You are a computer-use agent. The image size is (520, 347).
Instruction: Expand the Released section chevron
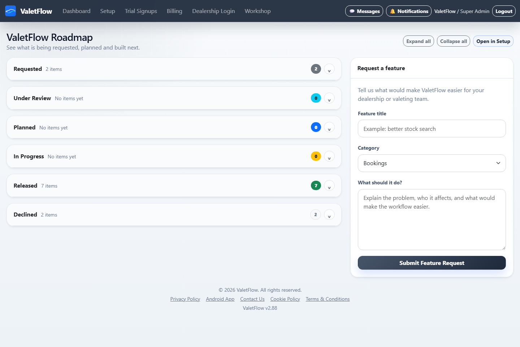329,185
